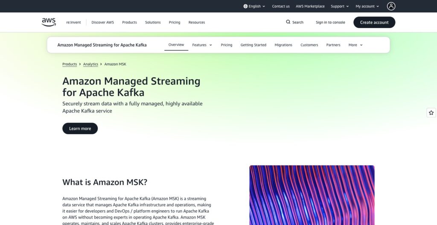The width and height of the screenshot is (437, 225).
Task: Open the re:Invent menu item
Action: (73, 22)
